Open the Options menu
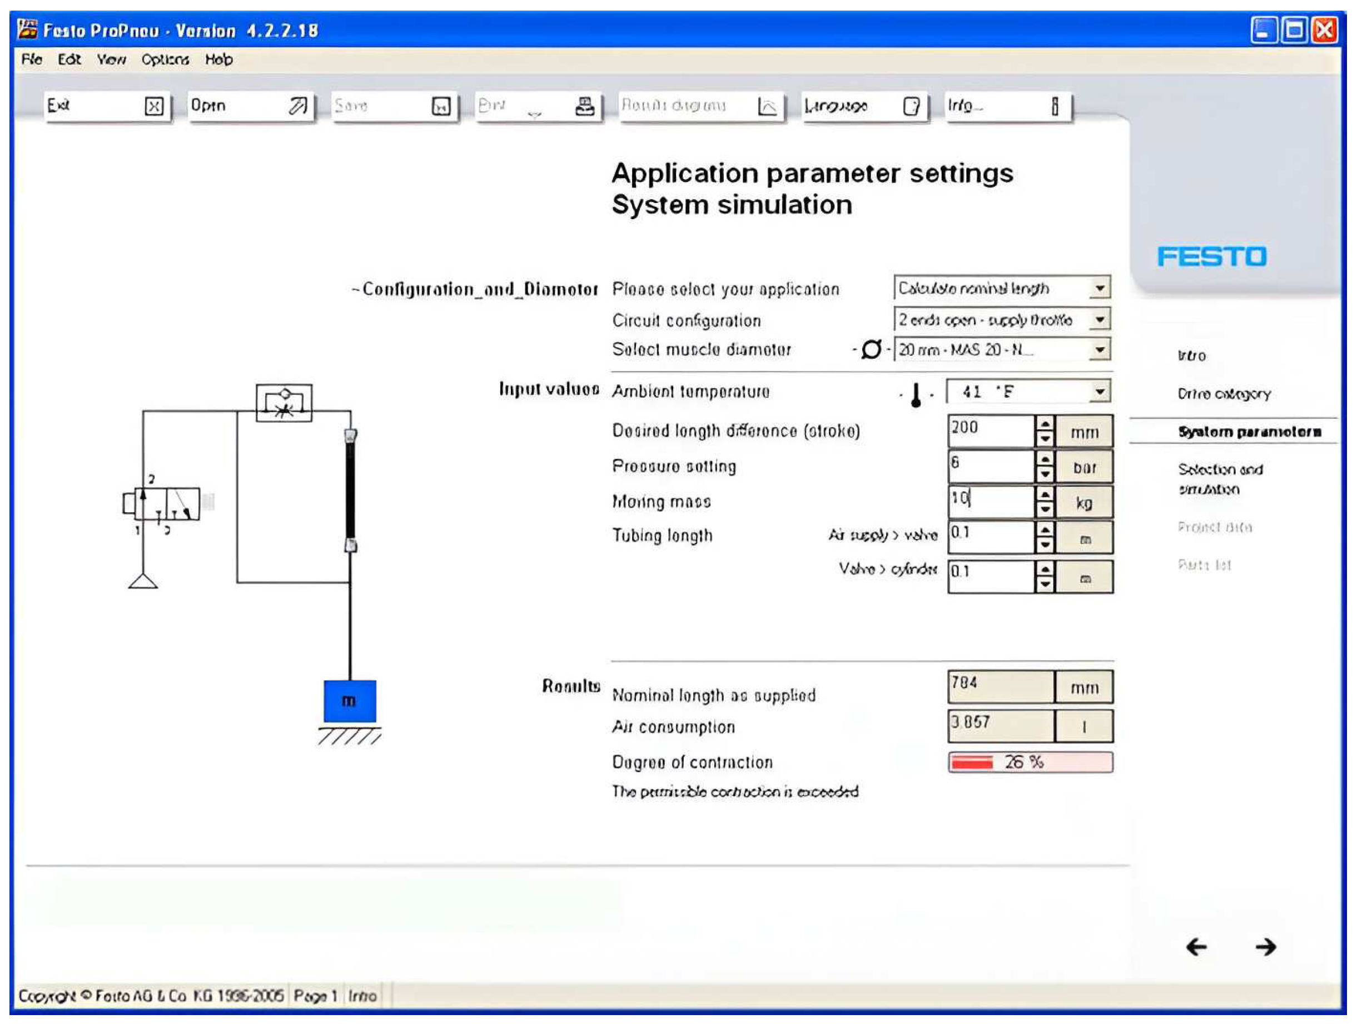Screen dimensions: 1357x1024 165,60
